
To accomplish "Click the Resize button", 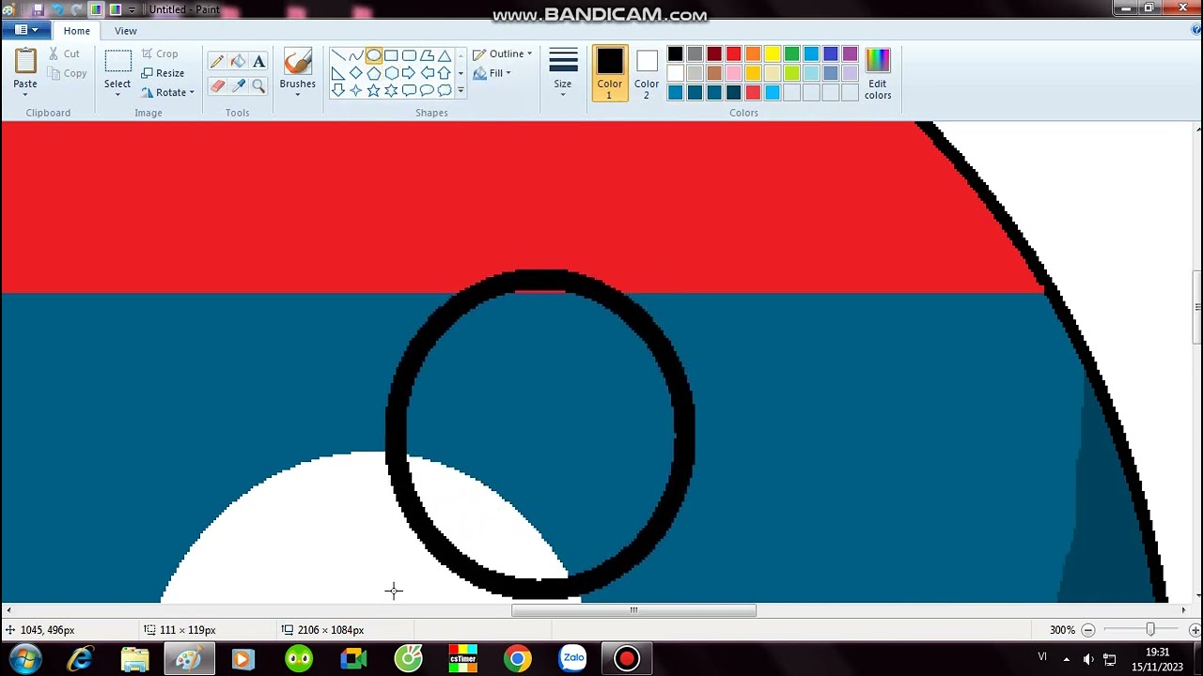I will (x=163, y=73).
